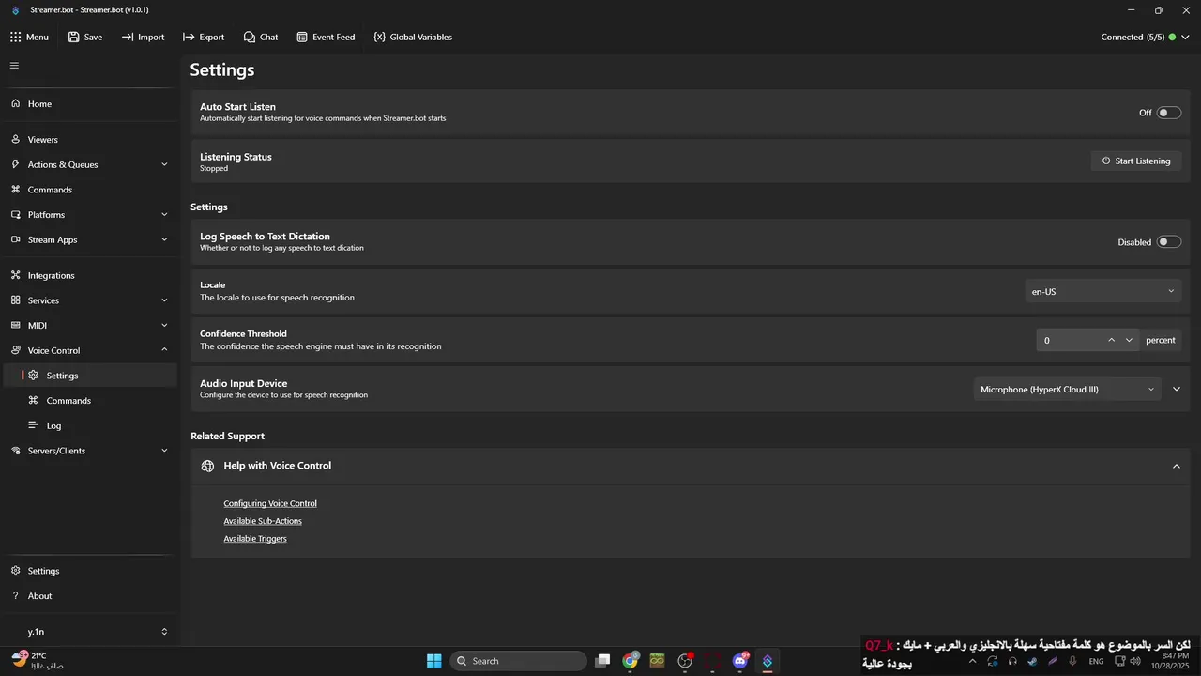Image resolution: width=1201 pixels, height=676 pixels.
Task: Expand the Platforms sidebar section
Action: [88, 215]
